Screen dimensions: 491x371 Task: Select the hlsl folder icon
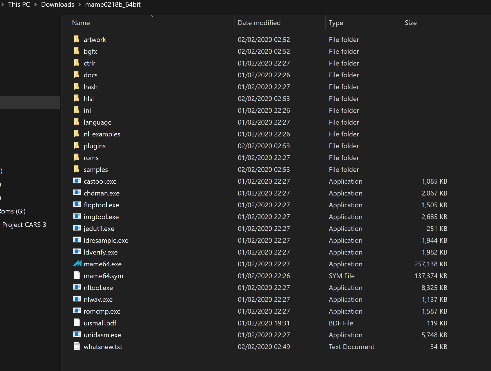pyautogui.click(x=76, y=98)
